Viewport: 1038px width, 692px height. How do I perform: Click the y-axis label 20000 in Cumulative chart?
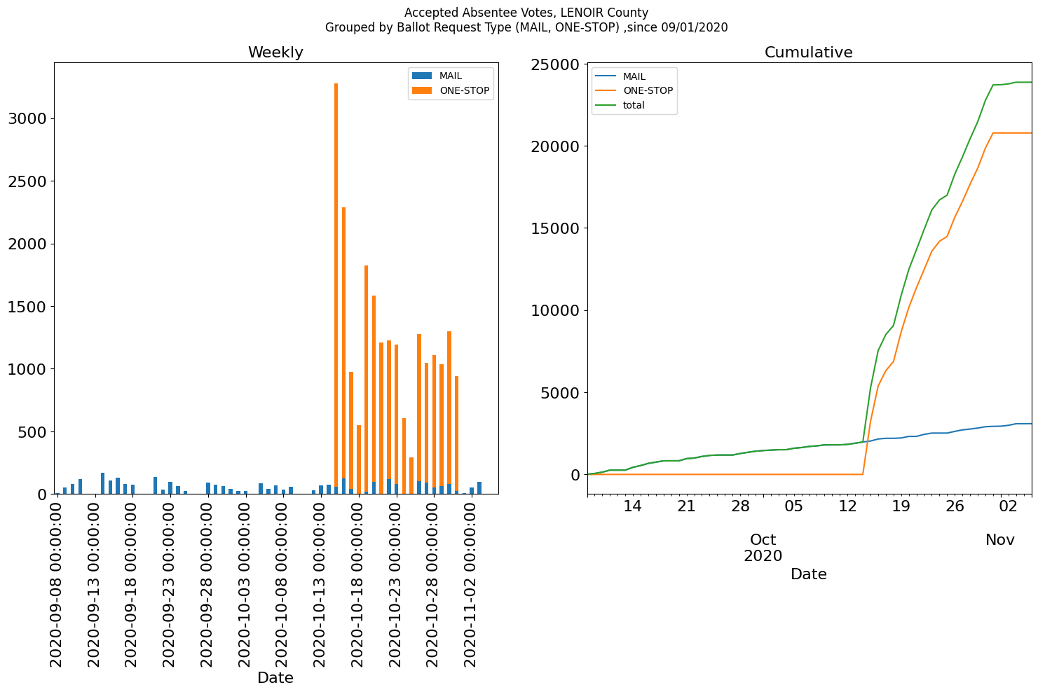556,146
